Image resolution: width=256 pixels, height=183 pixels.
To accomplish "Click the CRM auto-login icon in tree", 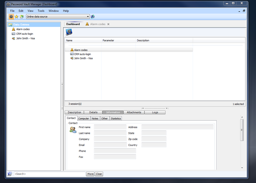I will point(14,34).
